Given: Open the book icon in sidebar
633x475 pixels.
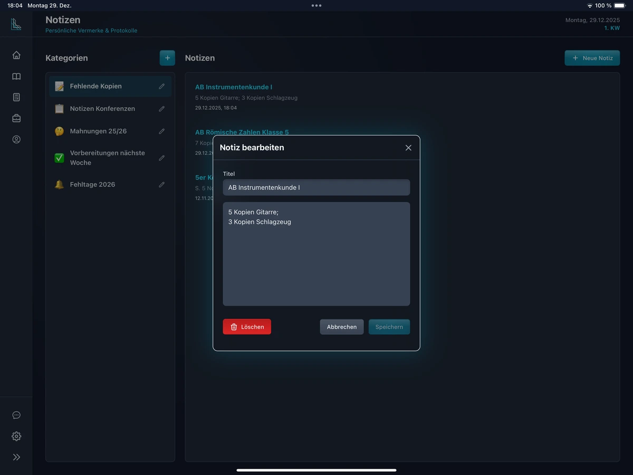Looking at the screenshot, I should [16, 77].
